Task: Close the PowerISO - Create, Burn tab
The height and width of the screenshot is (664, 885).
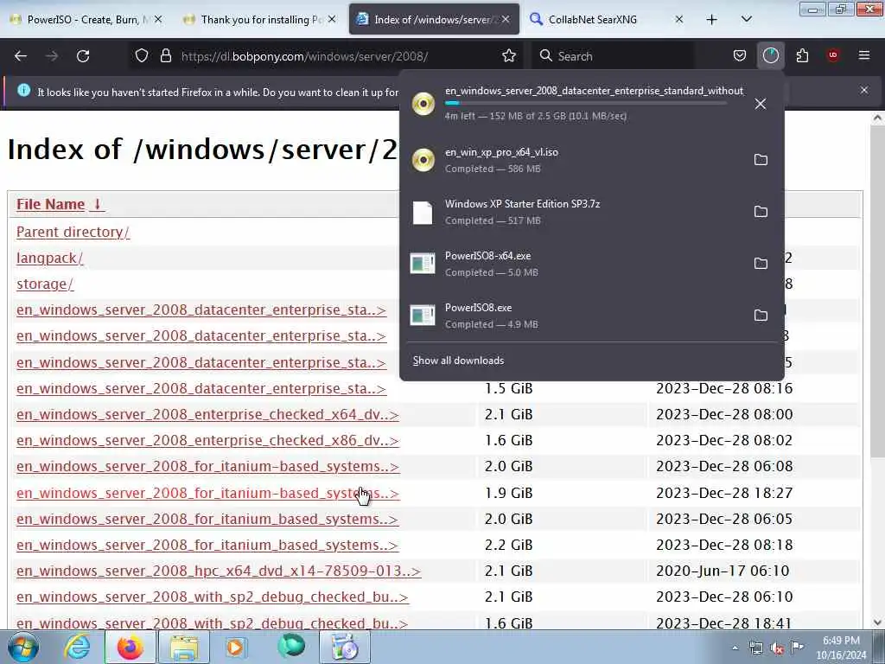Action: 159,20
